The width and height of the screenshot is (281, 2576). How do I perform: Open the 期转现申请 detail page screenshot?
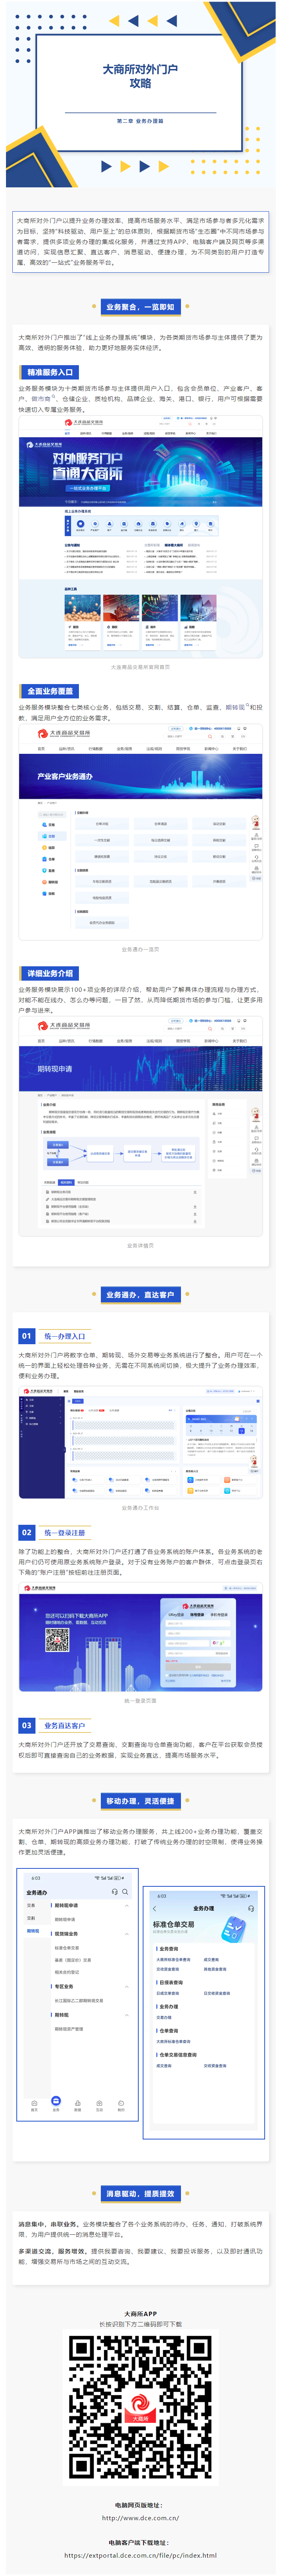140,1127
